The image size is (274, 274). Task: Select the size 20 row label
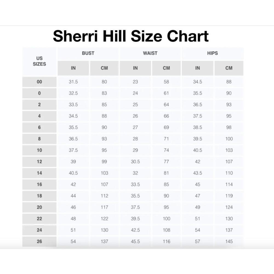coord(39,207)
